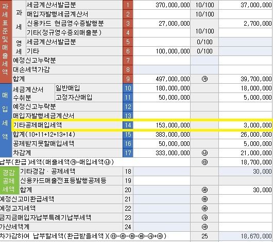Click the 예정신고누락분 label in row 12
This screenshot has width=273, height=242.
point(35,106)
